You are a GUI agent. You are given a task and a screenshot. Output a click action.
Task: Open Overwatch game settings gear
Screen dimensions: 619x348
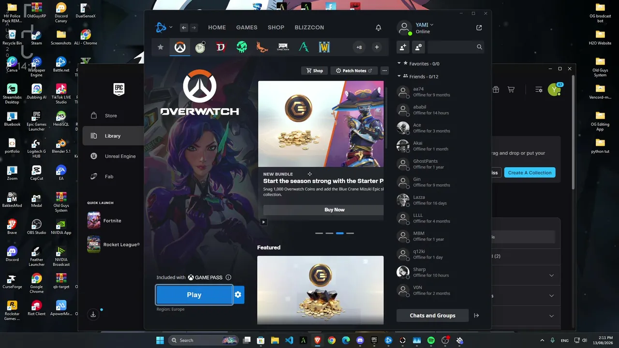[x=238, y=295]
